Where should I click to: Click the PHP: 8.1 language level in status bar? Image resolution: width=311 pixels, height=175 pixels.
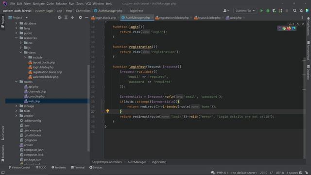[223, 173]
